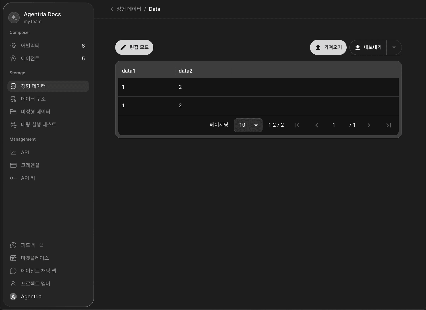Viewport: 426px width, 310px height.
Task: Go to the previous page of the table
Action: tap(317, 125)
